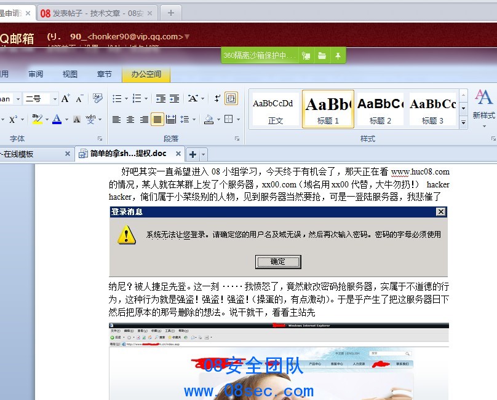Expand shading color options arrow
This screenshot has height=400, width=497.
pos(219,119)
